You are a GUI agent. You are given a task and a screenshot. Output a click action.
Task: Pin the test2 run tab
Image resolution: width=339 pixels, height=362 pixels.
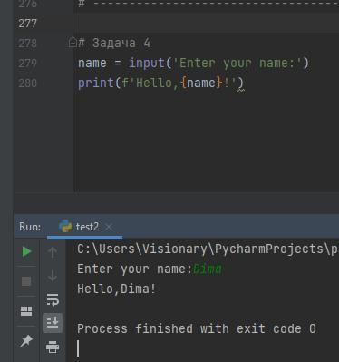pos(26,341)
